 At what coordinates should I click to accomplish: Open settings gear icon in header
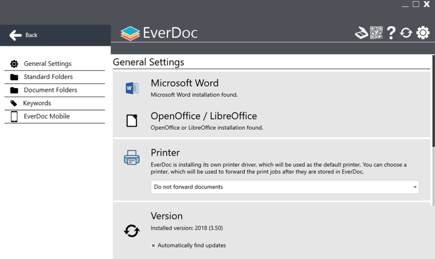423,33
